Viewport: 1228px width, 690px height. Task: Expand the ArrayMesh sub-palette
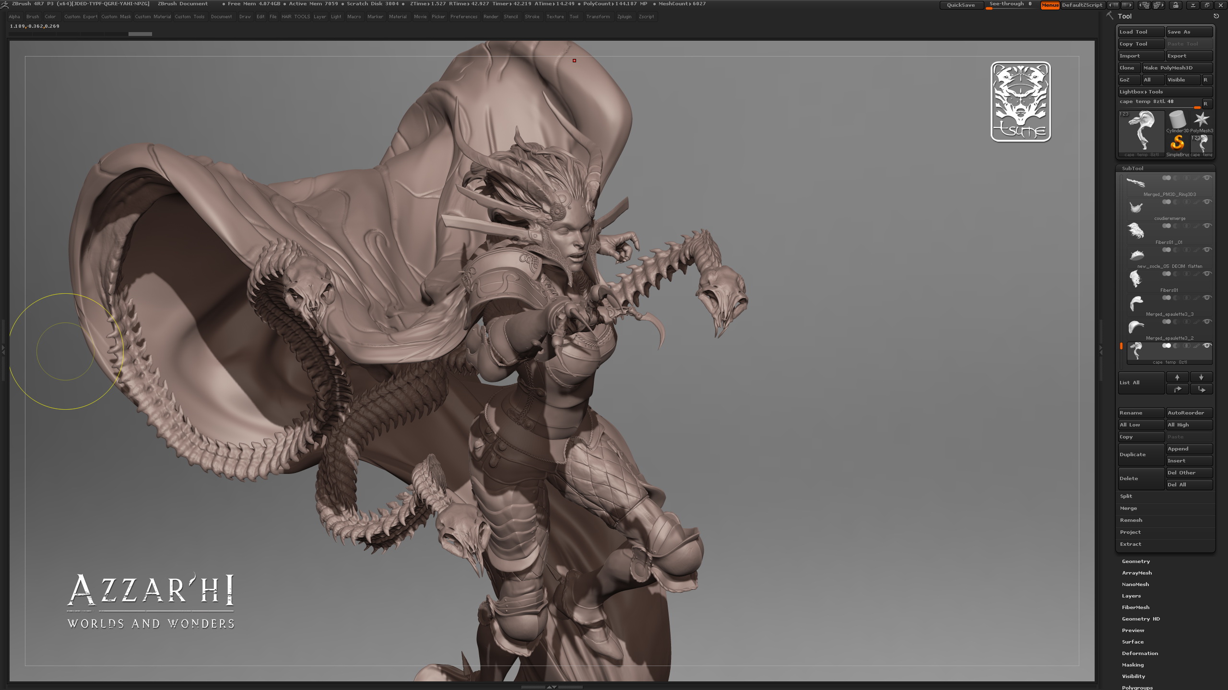[x=1136, y=573]
